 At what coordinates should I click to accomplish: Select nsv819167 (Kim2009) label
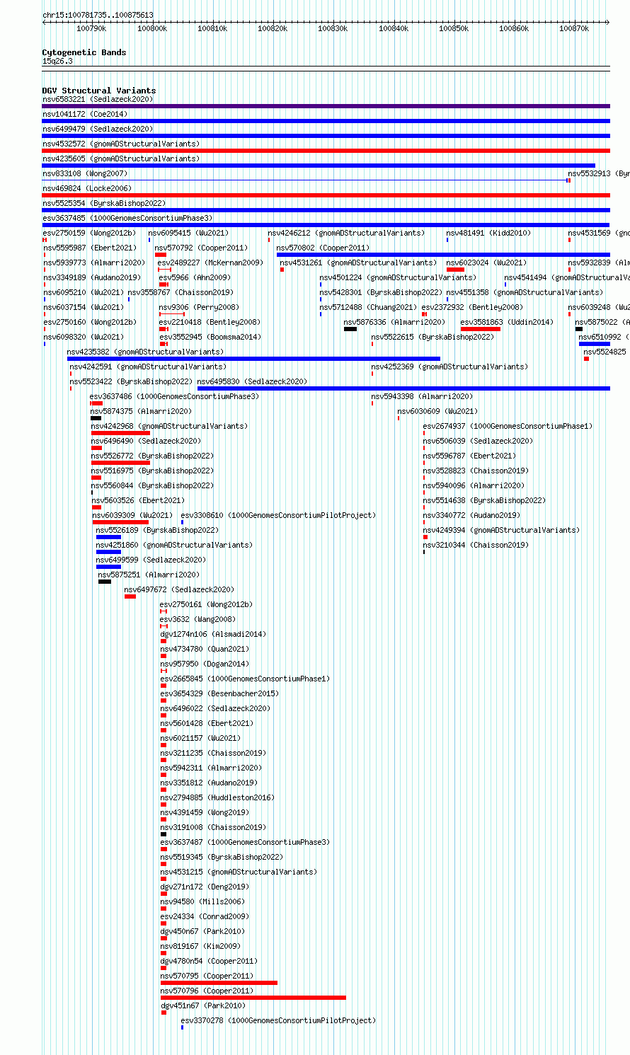click(x=200, y=946)
